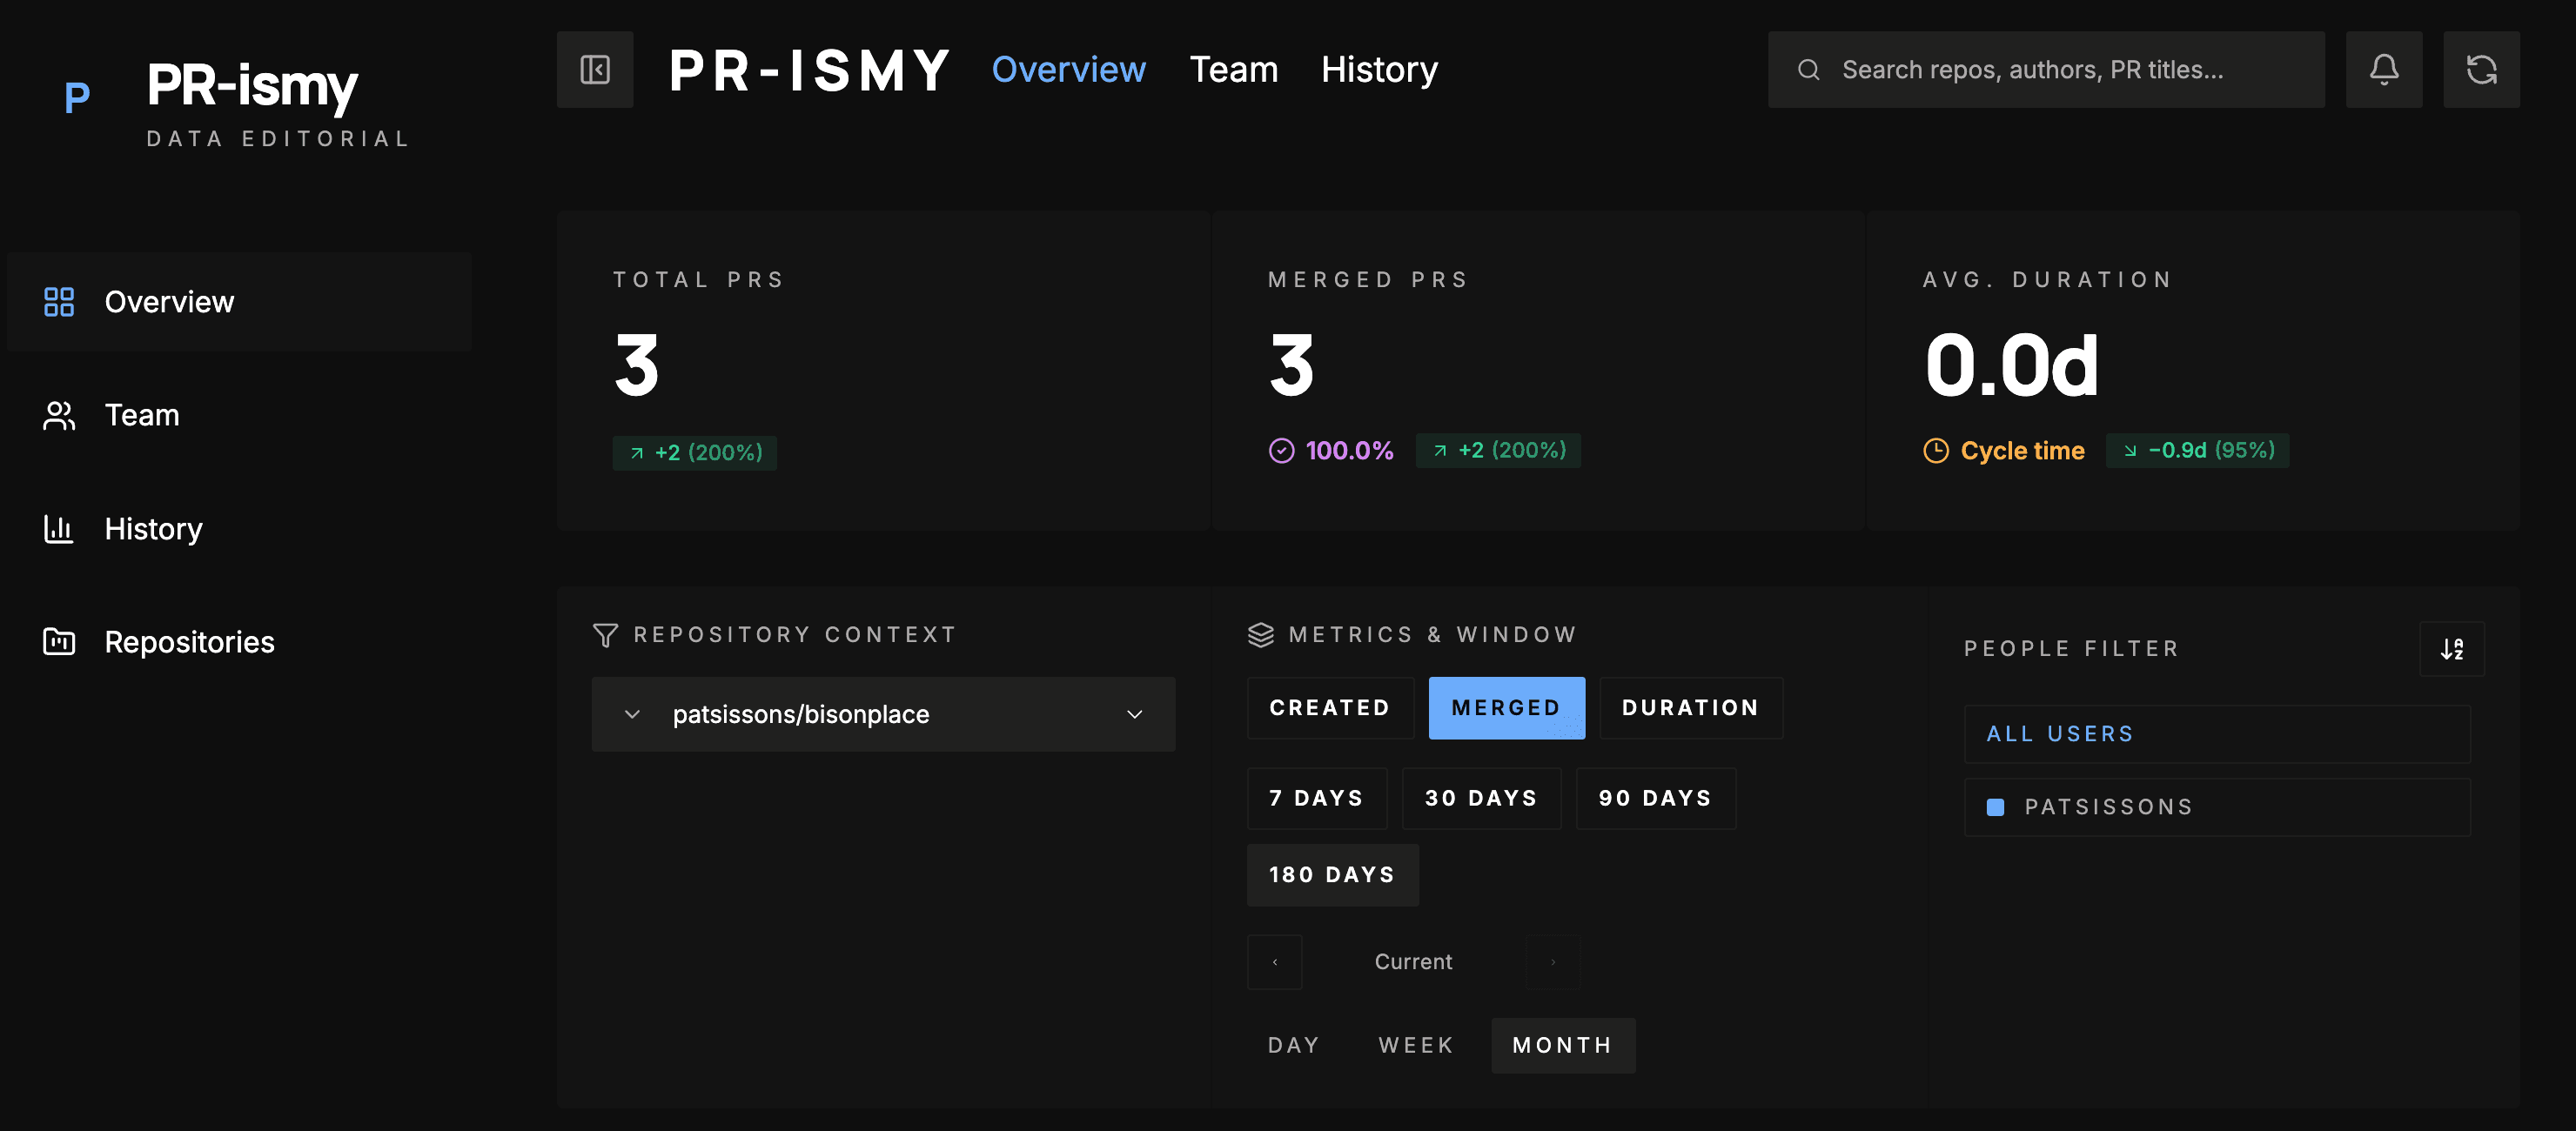Click the search repos input field
The image size is (2576, 1131).
point(2046,69)
